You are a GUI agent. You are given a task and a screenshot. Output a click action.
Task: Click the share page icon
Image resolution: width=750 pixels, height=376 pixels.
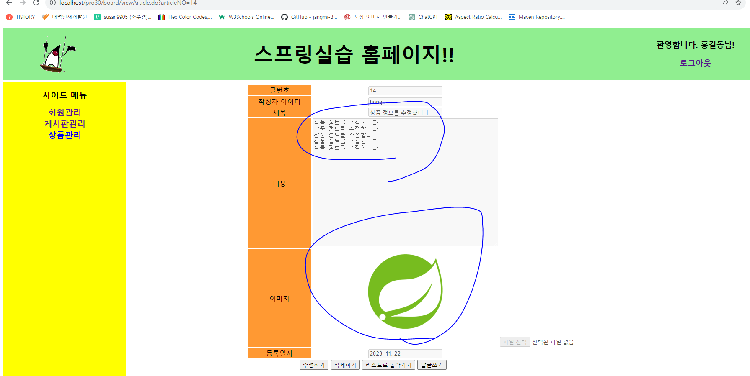click(x=724, y=3)
